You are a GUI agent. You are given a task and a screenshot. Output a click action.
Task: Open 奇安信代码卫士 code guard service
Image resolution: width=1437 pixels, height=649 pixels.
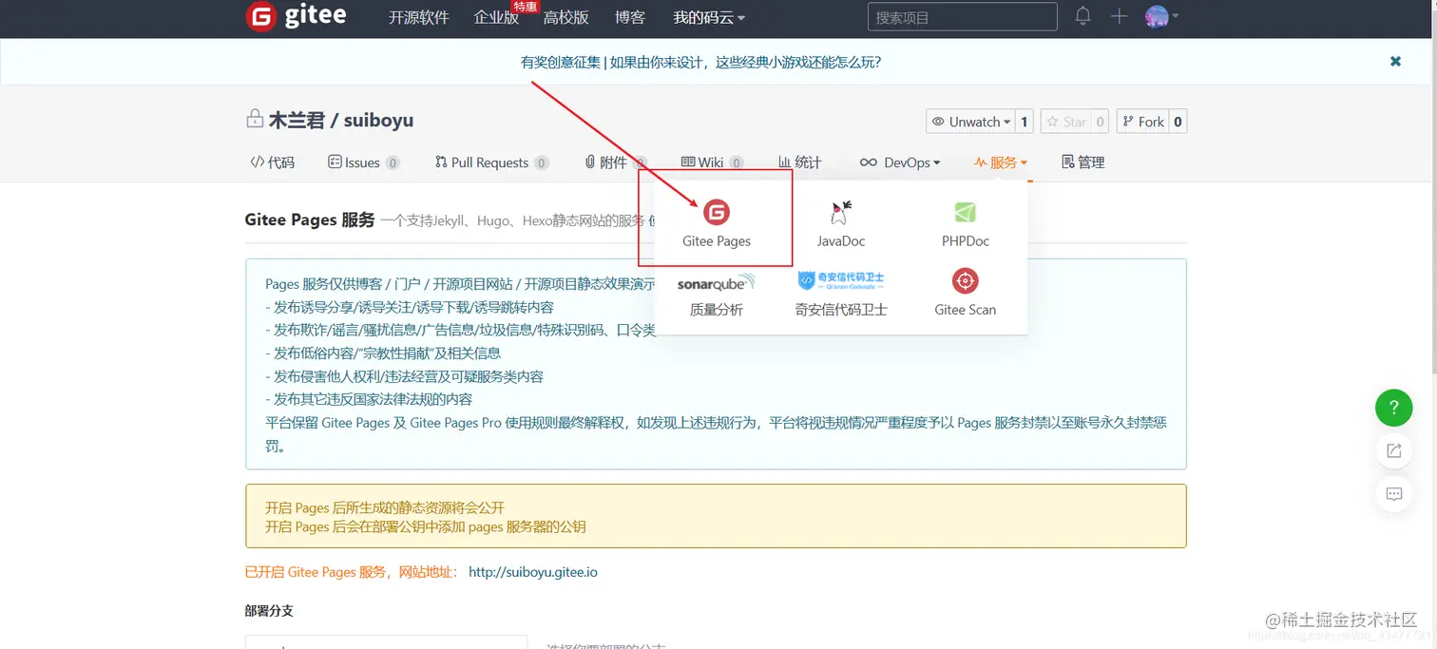[840, 290]
